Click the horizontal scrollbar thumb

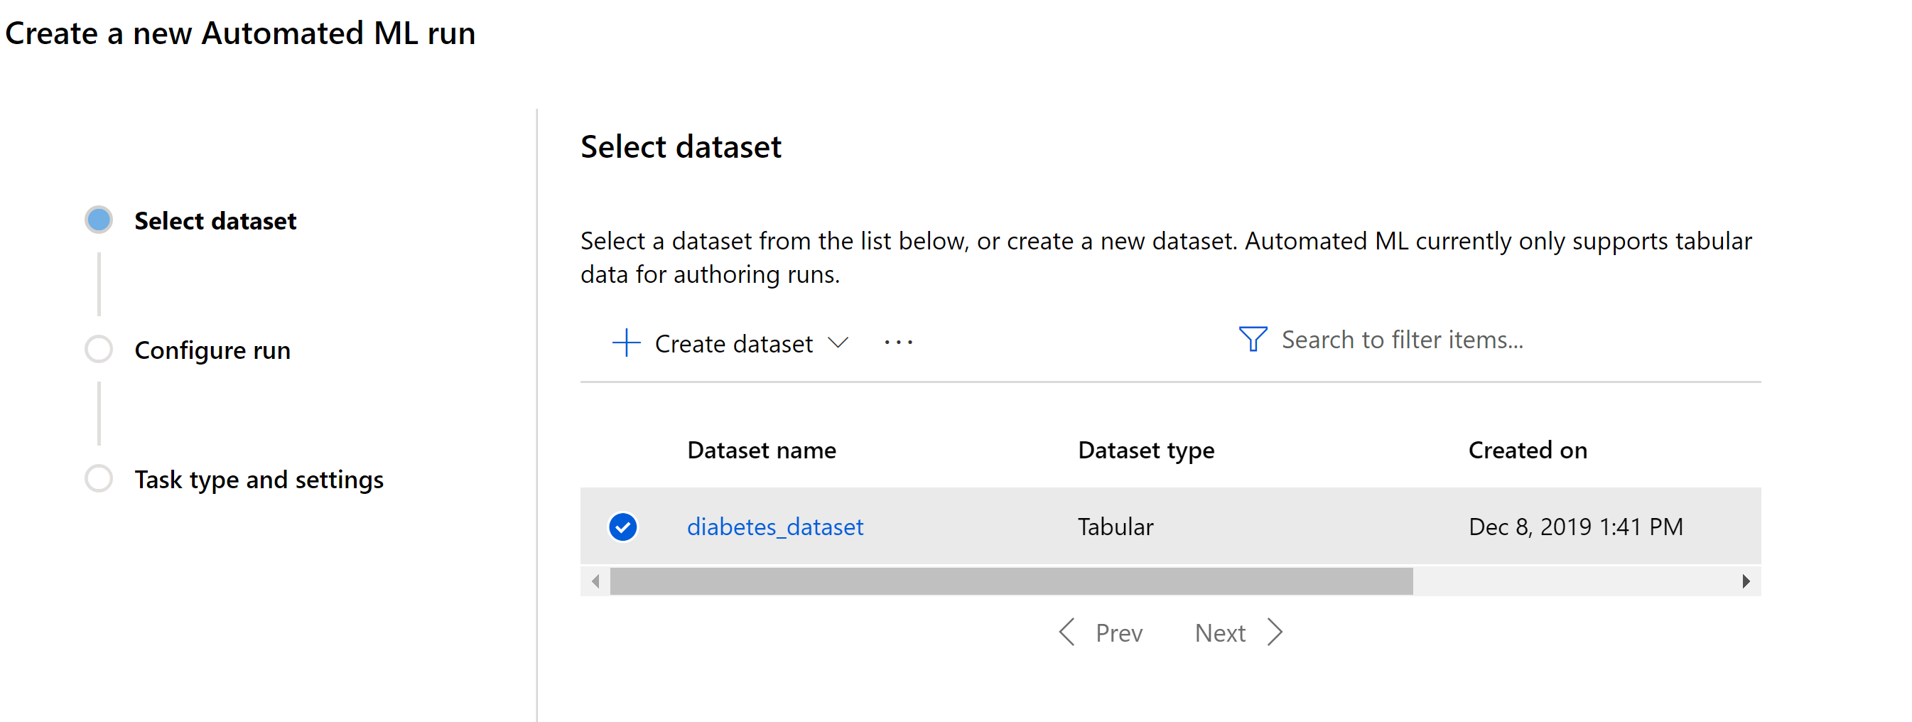[1011, 581]
